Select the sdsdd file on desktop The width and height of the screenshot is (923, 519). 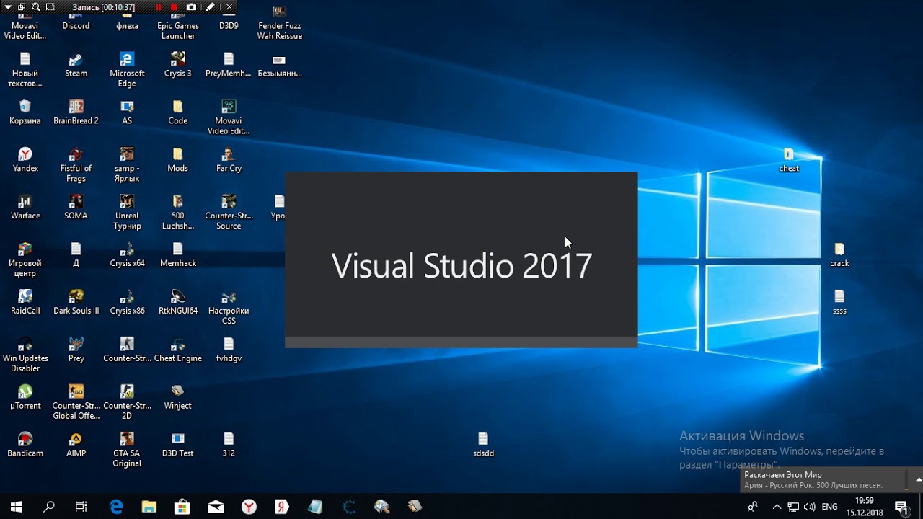[x=483, y=445]
